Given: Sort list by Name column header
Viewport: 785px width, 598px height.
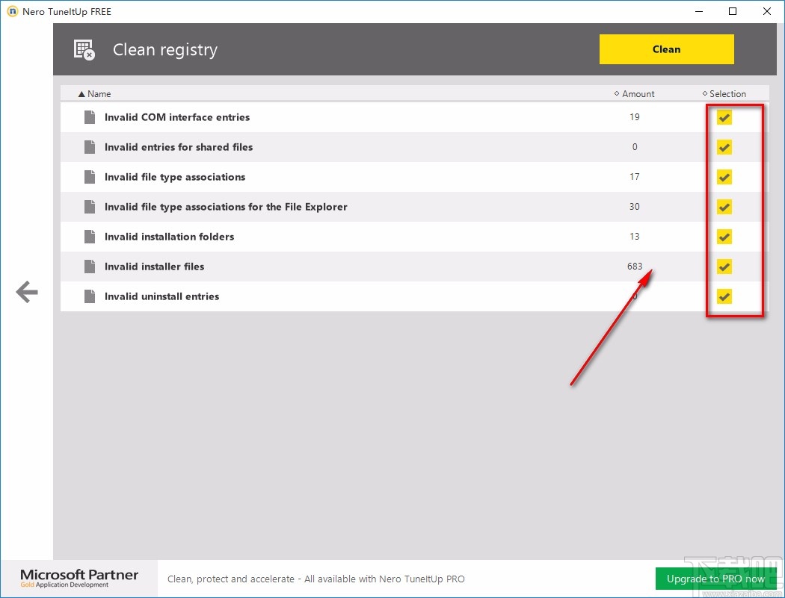Looking at the screenshot, I should [95, 93].
